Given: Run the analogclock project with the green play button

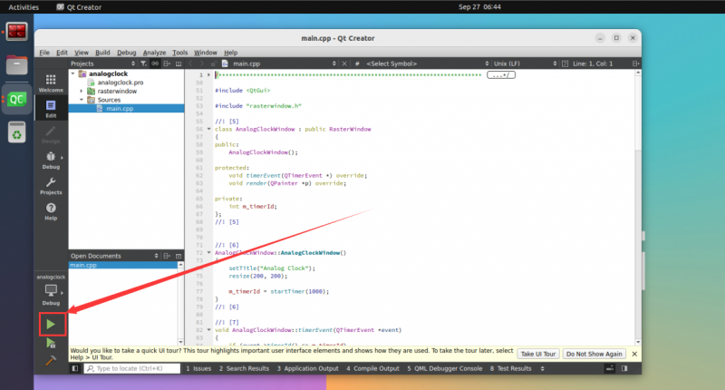Looking at the screenshot, I should (x=51, y=325).
